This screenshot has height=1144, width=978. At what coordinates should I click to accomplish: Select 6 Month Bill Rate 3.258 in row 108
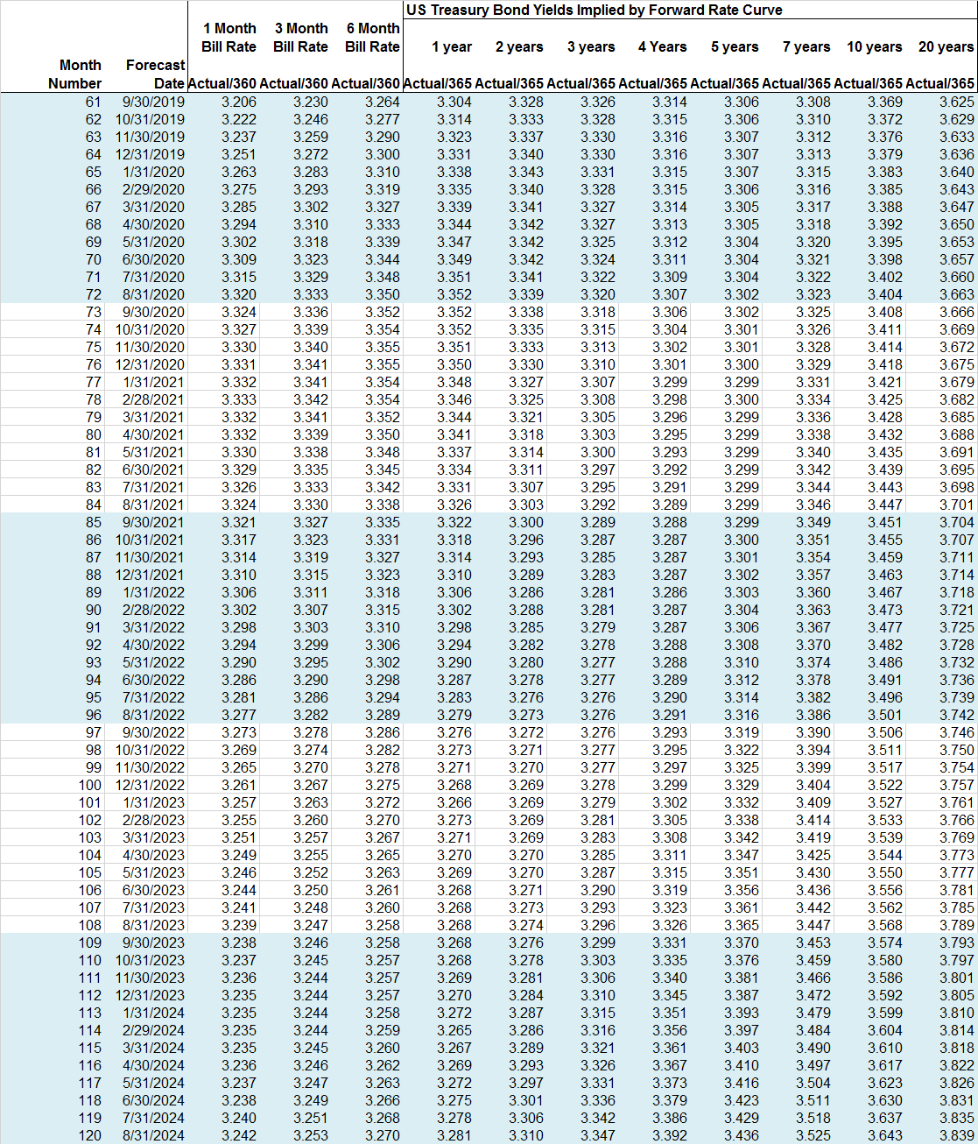pos(383,925)
